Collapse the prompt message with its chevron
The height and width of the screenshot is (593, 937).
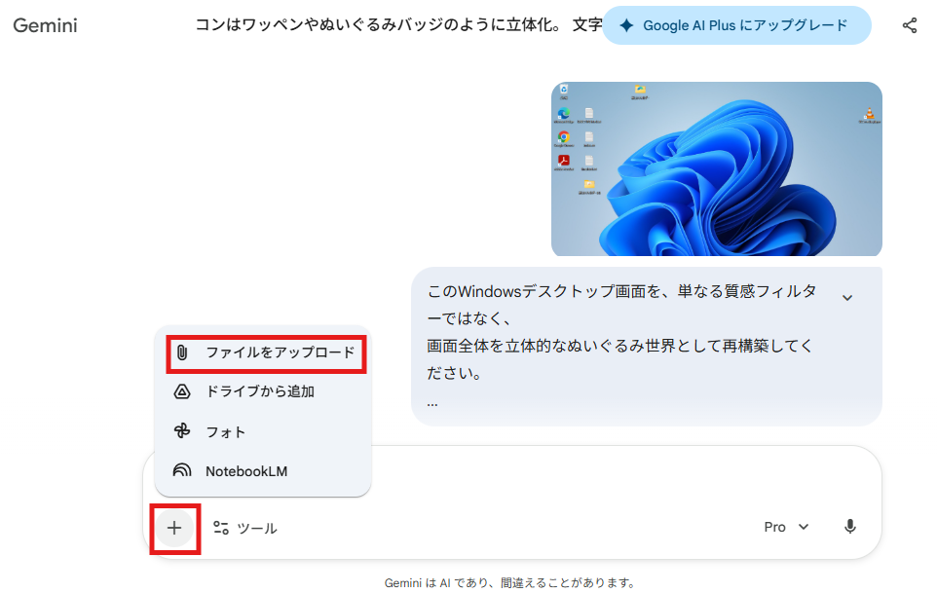[x=847, y=296]
